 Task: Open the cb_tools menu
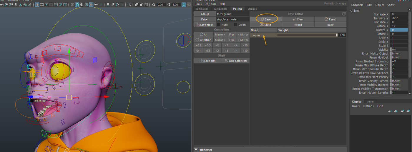tap(211, 4)
